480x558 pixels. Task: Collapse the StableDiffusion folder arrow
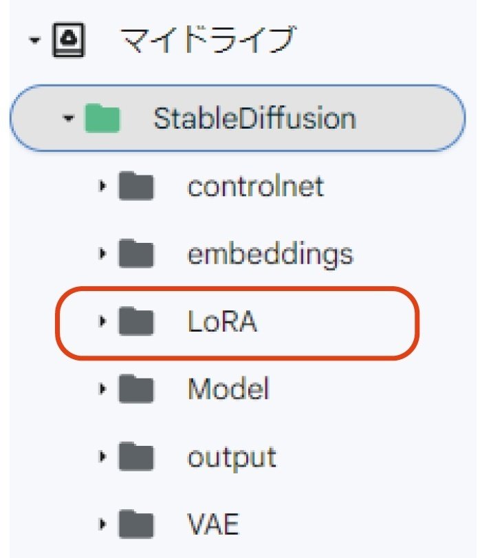pos(68,118)
